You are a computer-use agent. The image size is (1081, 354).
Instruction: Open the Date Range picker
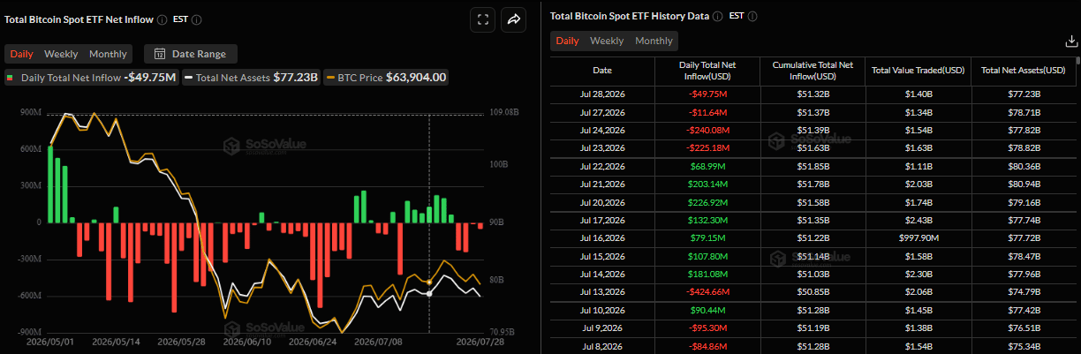pos(191,54)
